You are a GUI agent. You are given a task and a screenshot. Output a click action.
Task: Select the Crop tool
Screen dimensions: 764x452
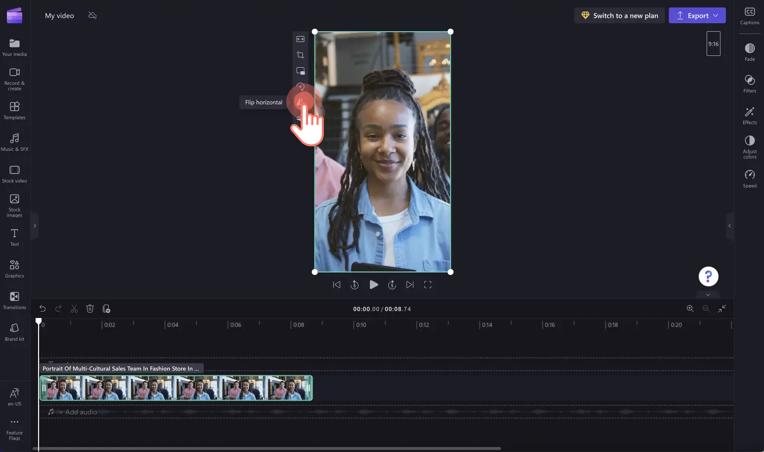point(300,55)
